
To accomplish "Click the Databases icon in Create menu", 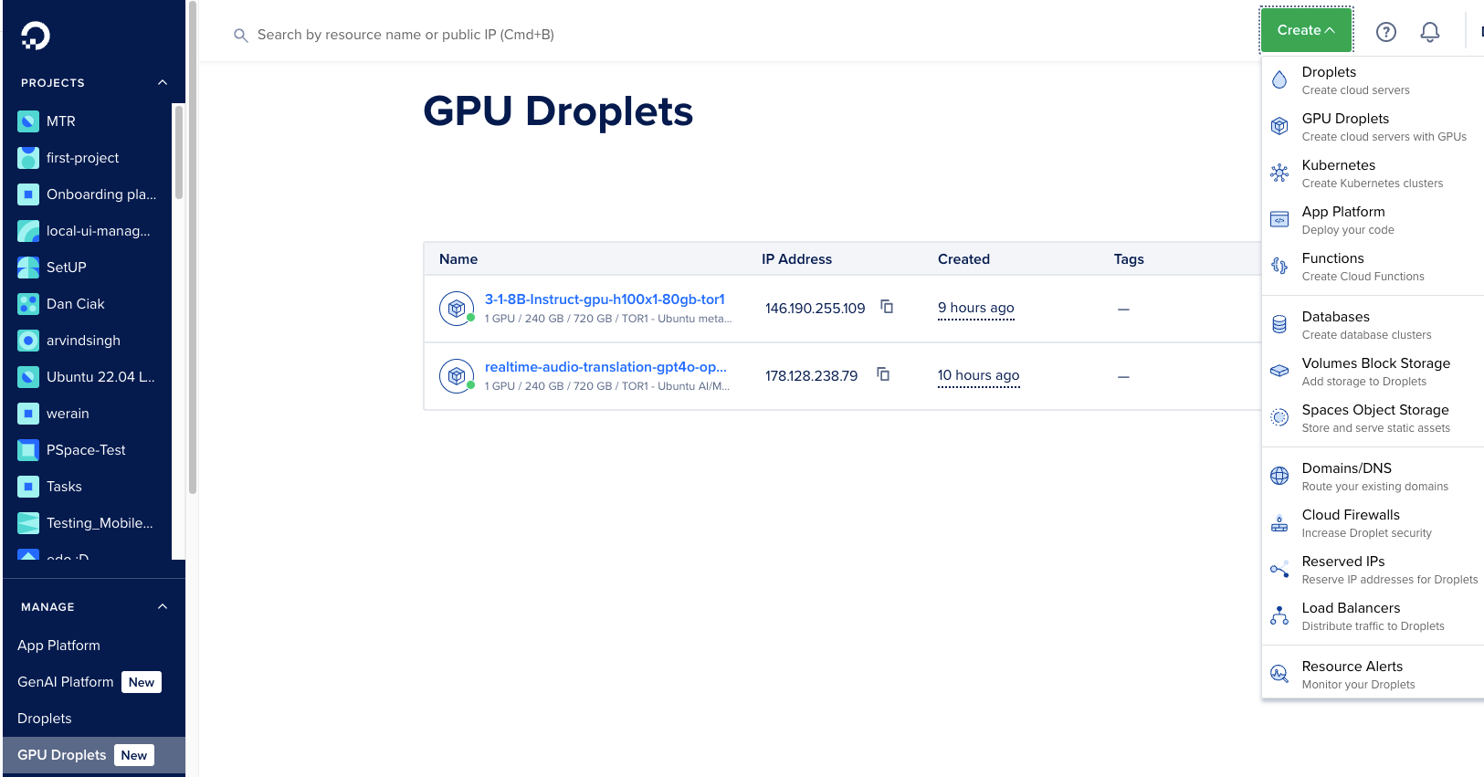I will (1279, 324).
